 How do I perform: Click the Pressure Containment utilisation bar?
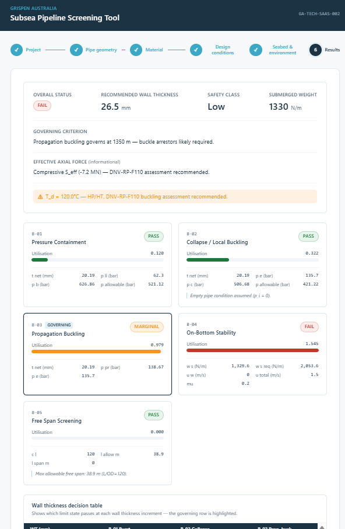pyautogui.click(x=97, y=260)
